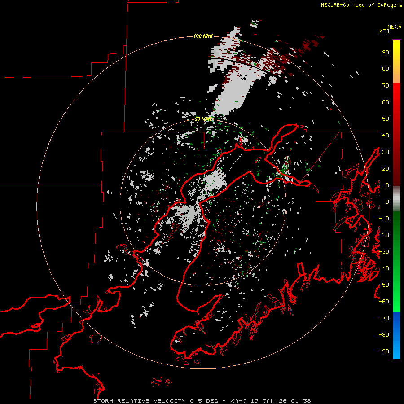Click the 50 NMI range ring label
The image size is (404, 404).
203,119
